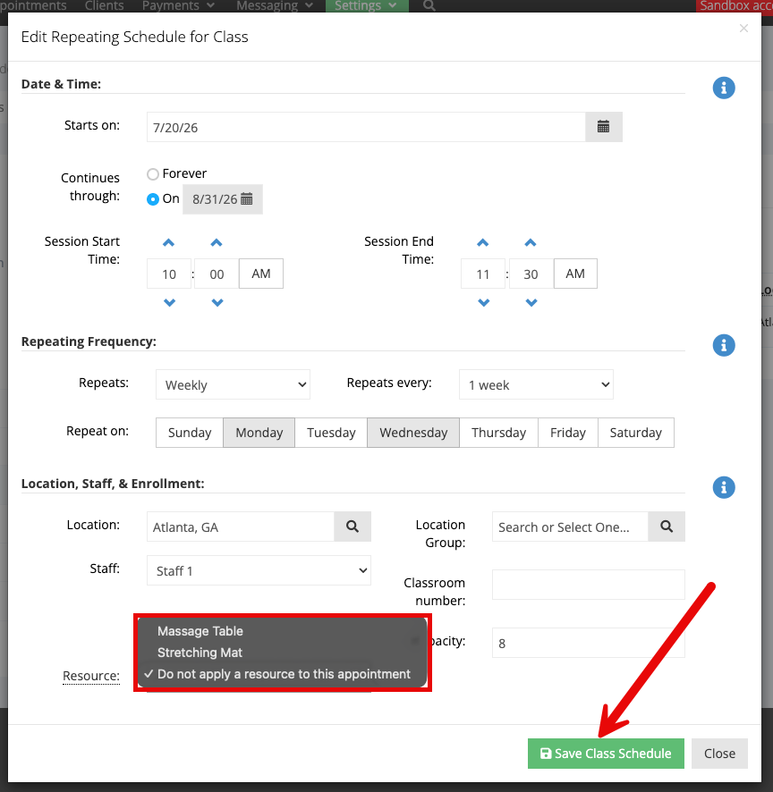Select the On date radio option
Viewport: 773px width, 792px height.
153,199
